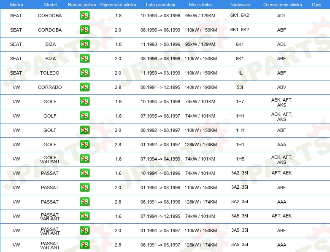Viewport: 330px width, 252px height.
Task: Select the CORRADO model cell
Action: (x=50, y=87)
